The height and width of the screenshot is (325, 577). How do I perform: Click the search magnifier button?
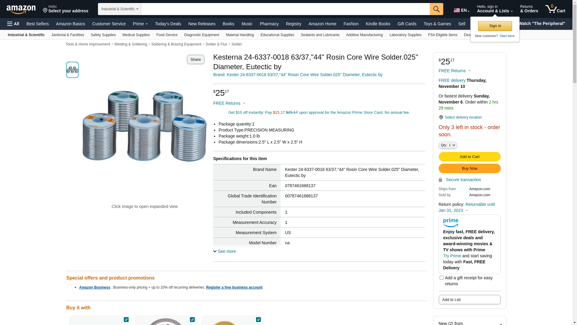(436, 9)
